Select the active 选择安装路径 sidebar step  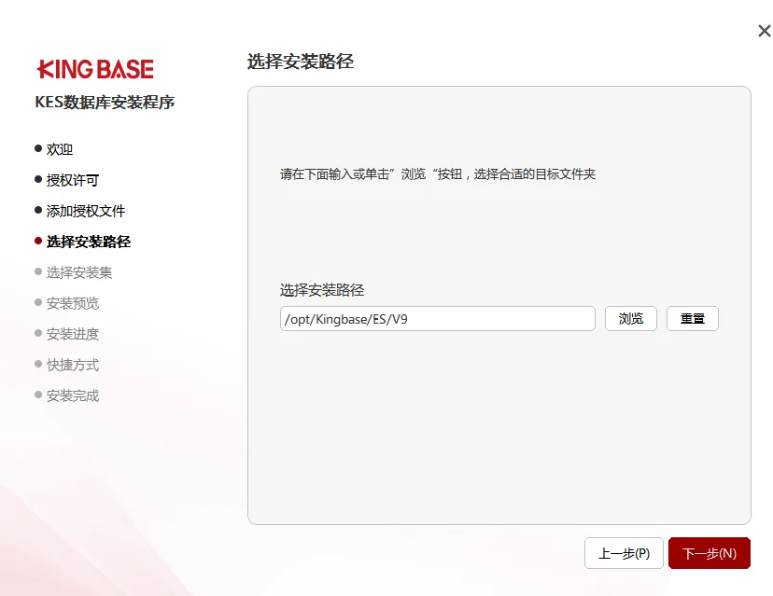(89, 242)
